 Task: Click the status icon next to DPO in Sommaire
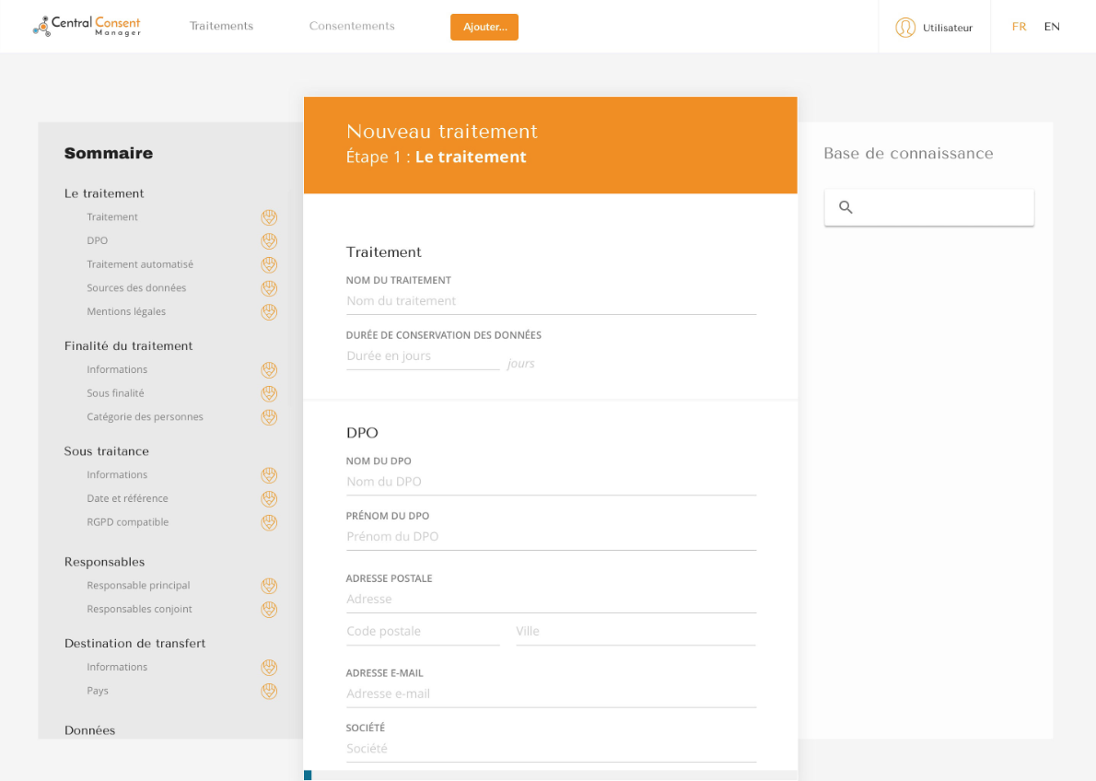(x=269, y=241)
